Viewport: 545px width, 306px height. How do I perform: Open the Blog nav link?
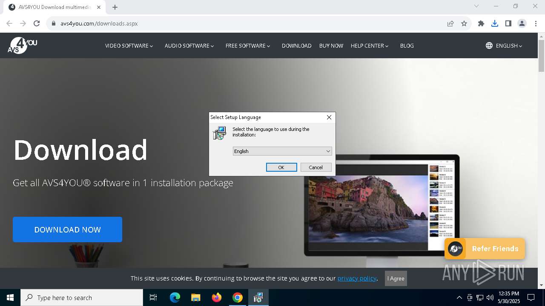coord(407,45)
